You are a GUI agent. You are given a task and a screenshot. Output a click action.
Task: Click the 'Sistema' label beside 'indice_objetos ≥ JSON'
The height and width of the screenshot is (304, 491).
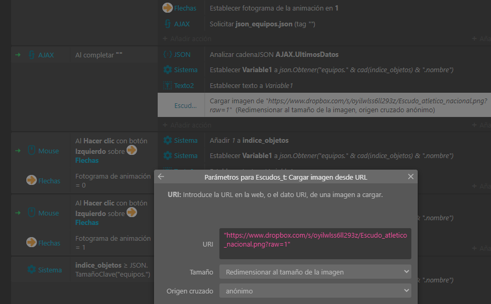[50, 270]
